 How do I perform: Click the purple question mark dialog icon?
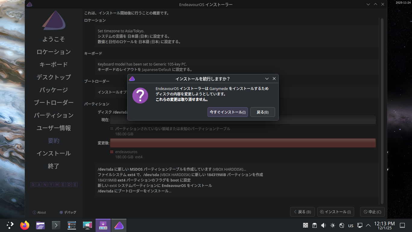pos(140,95)
